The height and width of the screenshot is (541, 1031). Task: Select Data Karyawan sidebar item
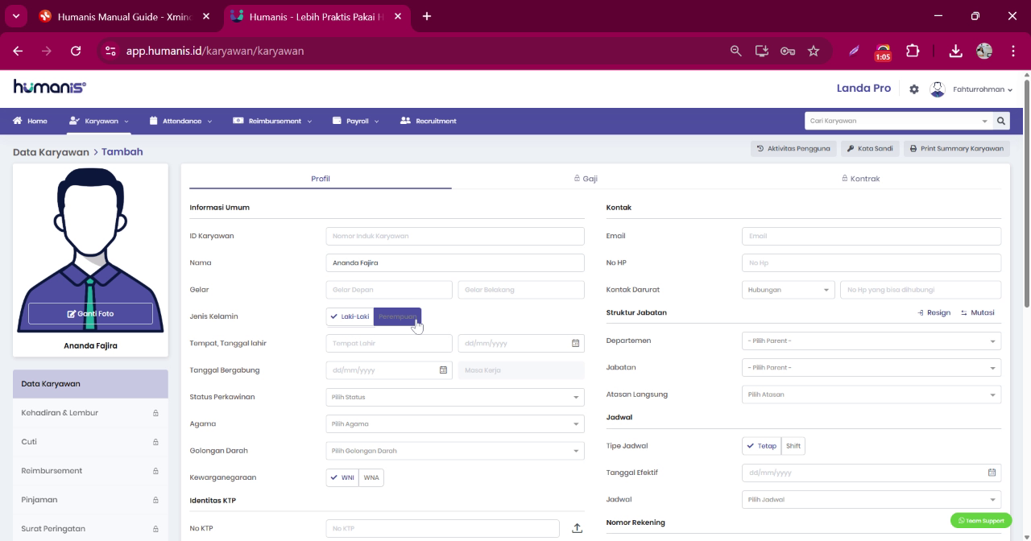(x=90, y=384)
